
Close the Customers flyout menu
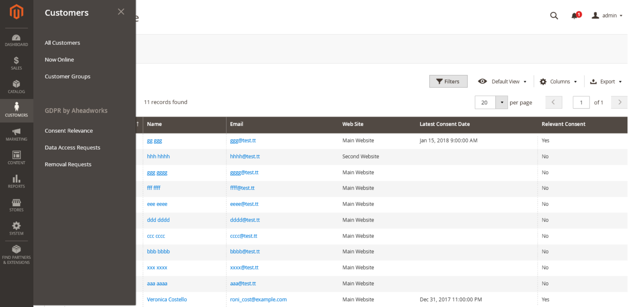pos(121,12)
